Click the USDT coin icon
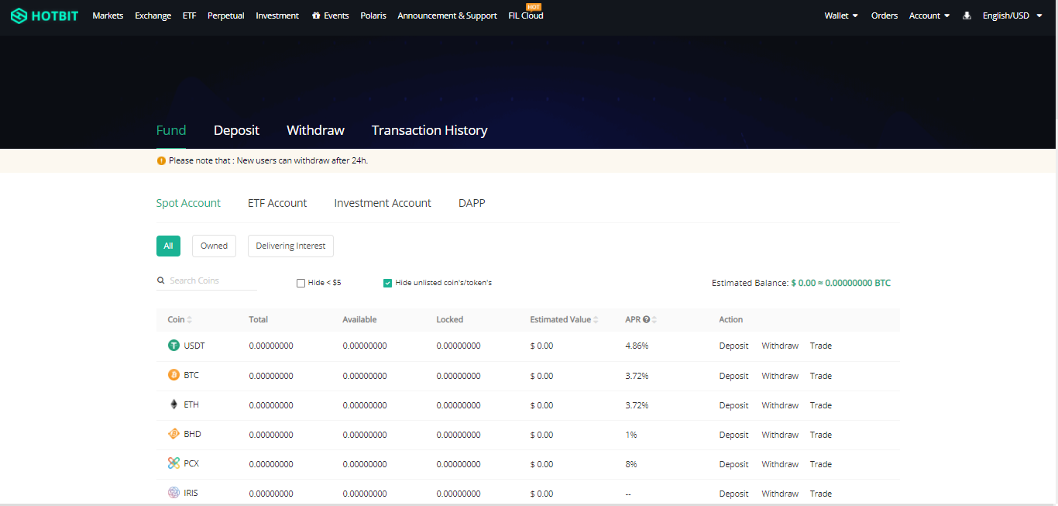This screenshot has width=1058, height=506. [x=173, y=346]
